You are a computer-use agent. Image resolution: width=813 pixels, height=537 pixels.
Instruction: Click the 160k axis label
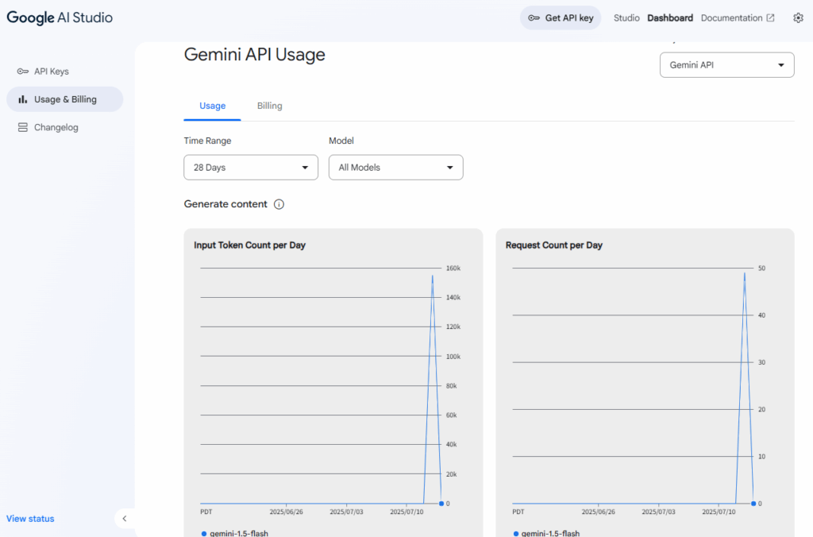click(x=453, y=268)
